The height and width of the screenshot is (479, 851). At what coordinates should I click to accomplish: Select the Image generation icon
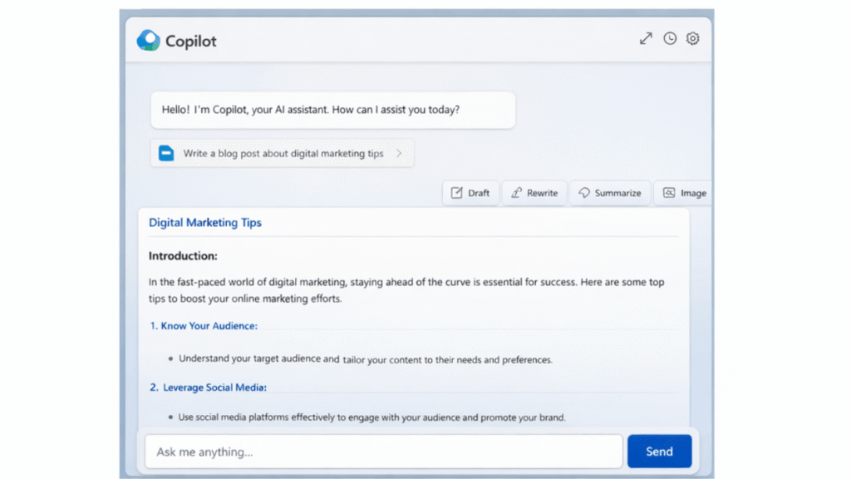coord(670,192)
